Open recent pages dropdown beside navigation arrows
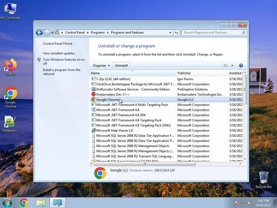The image size is (277, 208). tap(52, 32)
